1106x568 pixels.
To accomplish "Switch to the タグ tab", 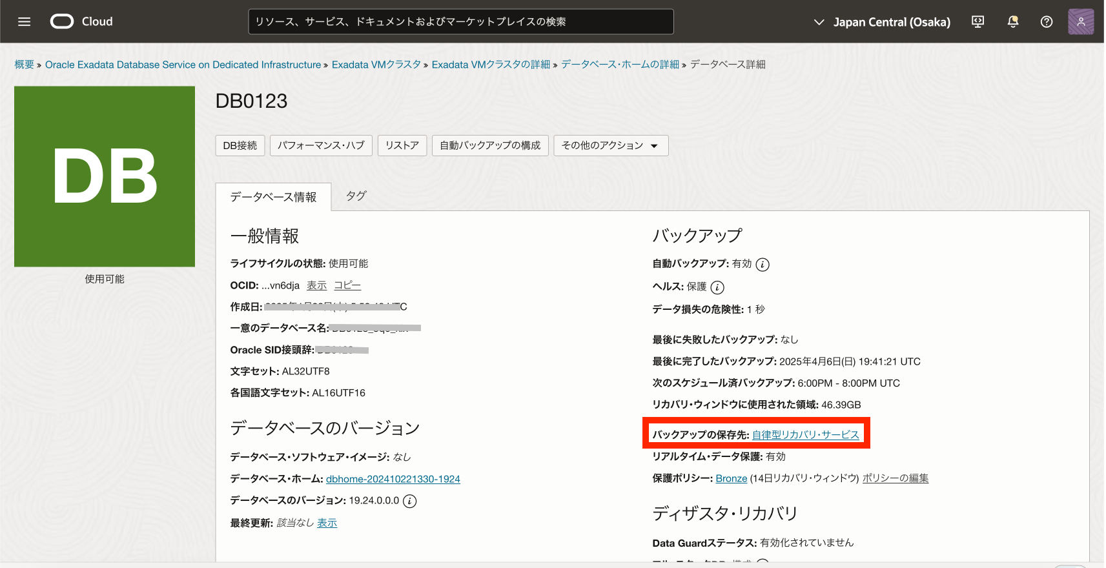I will (356, 196).
